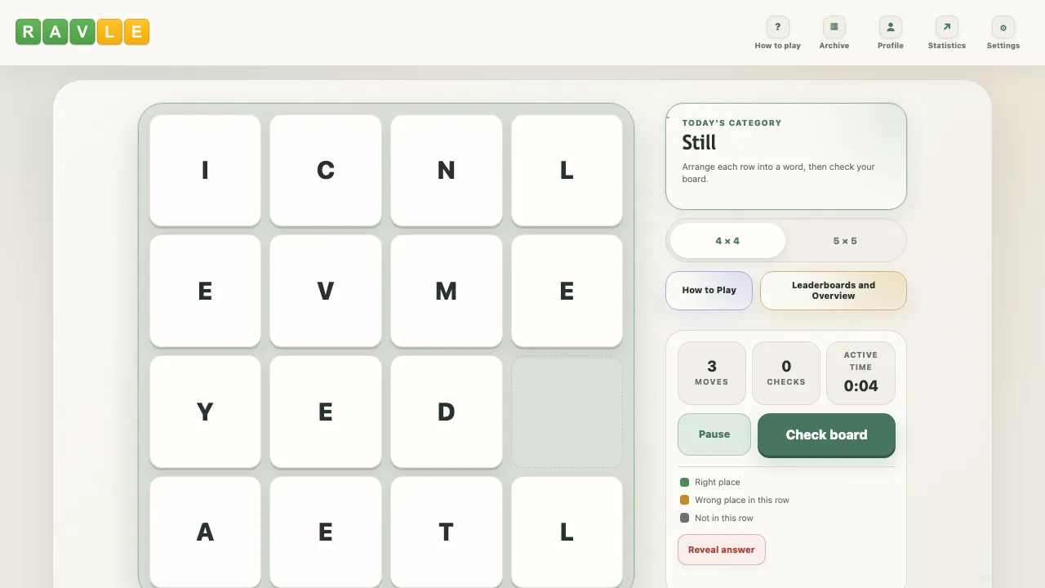The image size is (1045, 588).
Task: Click the RAVLE logo
Action: click(82, 32)
